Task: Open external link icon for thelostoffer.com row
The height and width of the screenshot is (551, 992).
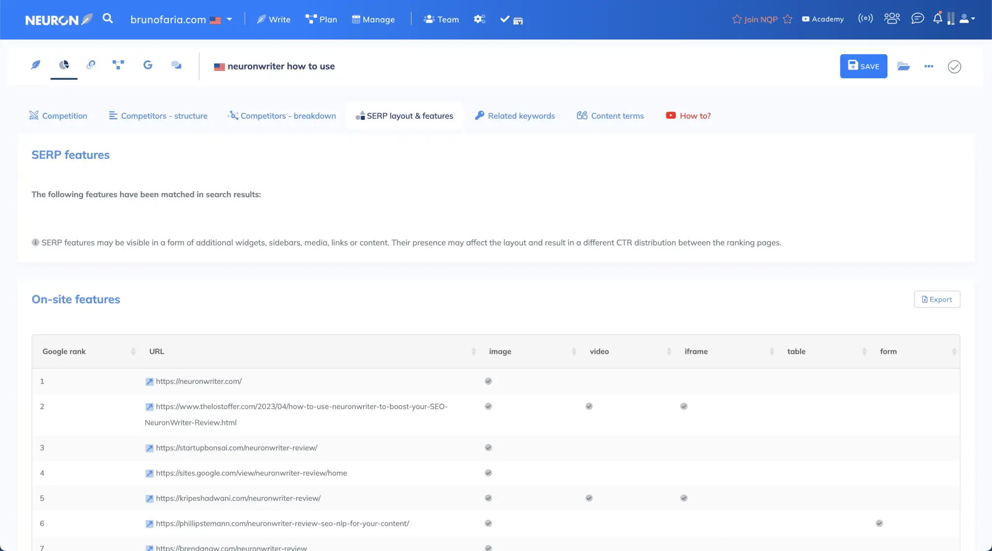Action: pyautogui.click(x=149, y=407)
